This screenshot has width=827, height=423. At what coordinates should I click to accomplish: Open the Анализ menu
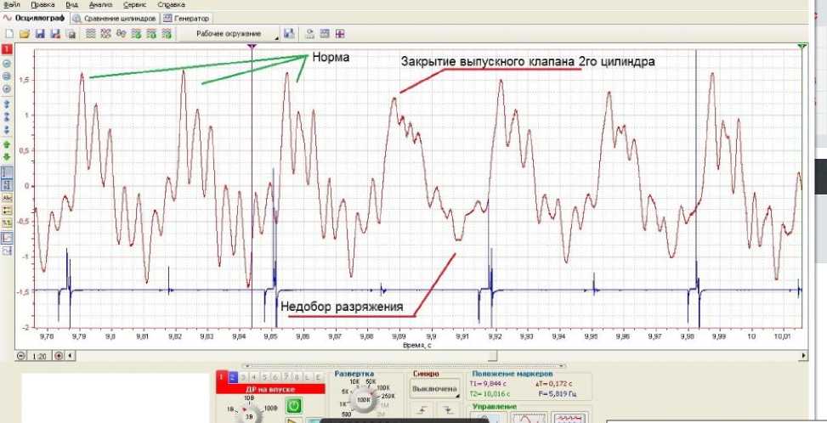click(x=100, y=4)
